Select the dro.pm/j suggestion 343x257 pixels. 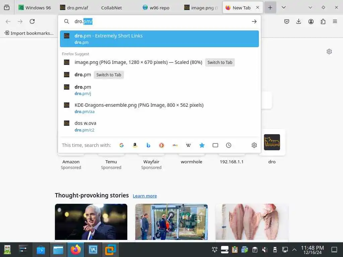(x=159, y=90)
